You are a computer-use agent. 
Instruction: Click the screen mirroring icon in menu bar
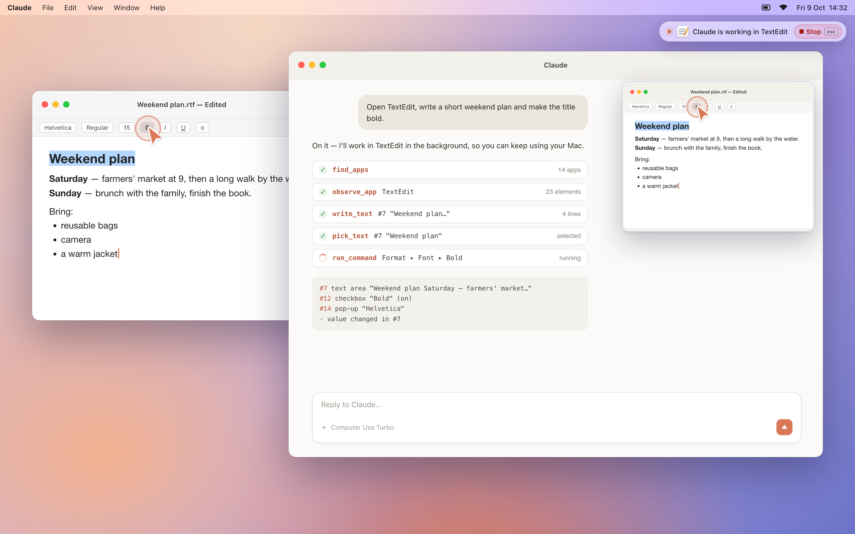[x=765, y=7]
